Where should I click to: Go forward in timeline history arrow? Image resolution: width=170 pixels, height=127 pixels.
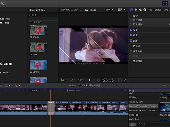click(117, 86)
